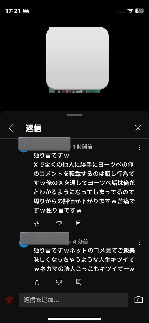Open the camera icon beside the reply field

coord(139,300)
